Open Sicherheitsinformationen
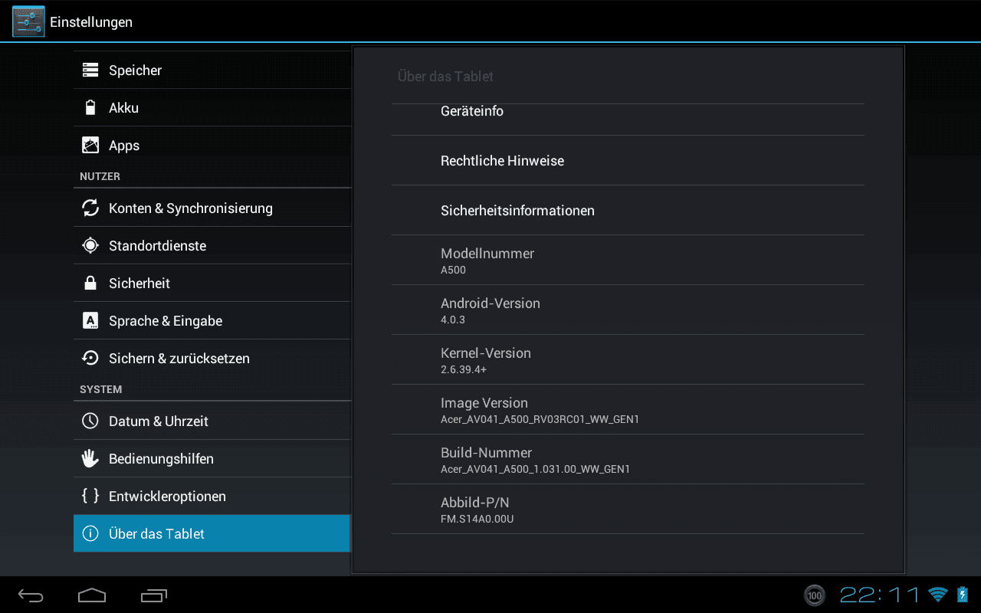Screen dimensions: 981x613 point(628,211)
